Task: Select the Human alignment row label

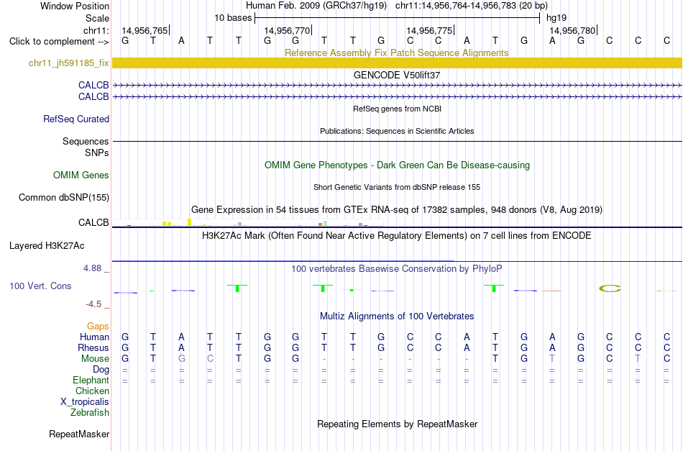Action: [94, 337]
